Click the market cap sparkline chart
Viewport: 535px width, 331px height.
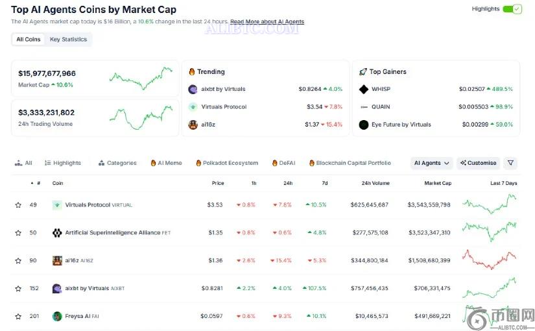pyautogui.click(x=141, y=79)
